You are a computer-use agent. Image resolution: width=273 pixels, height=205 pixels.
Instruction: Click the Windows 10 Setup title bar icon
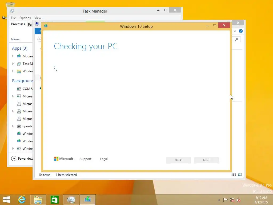46,26
